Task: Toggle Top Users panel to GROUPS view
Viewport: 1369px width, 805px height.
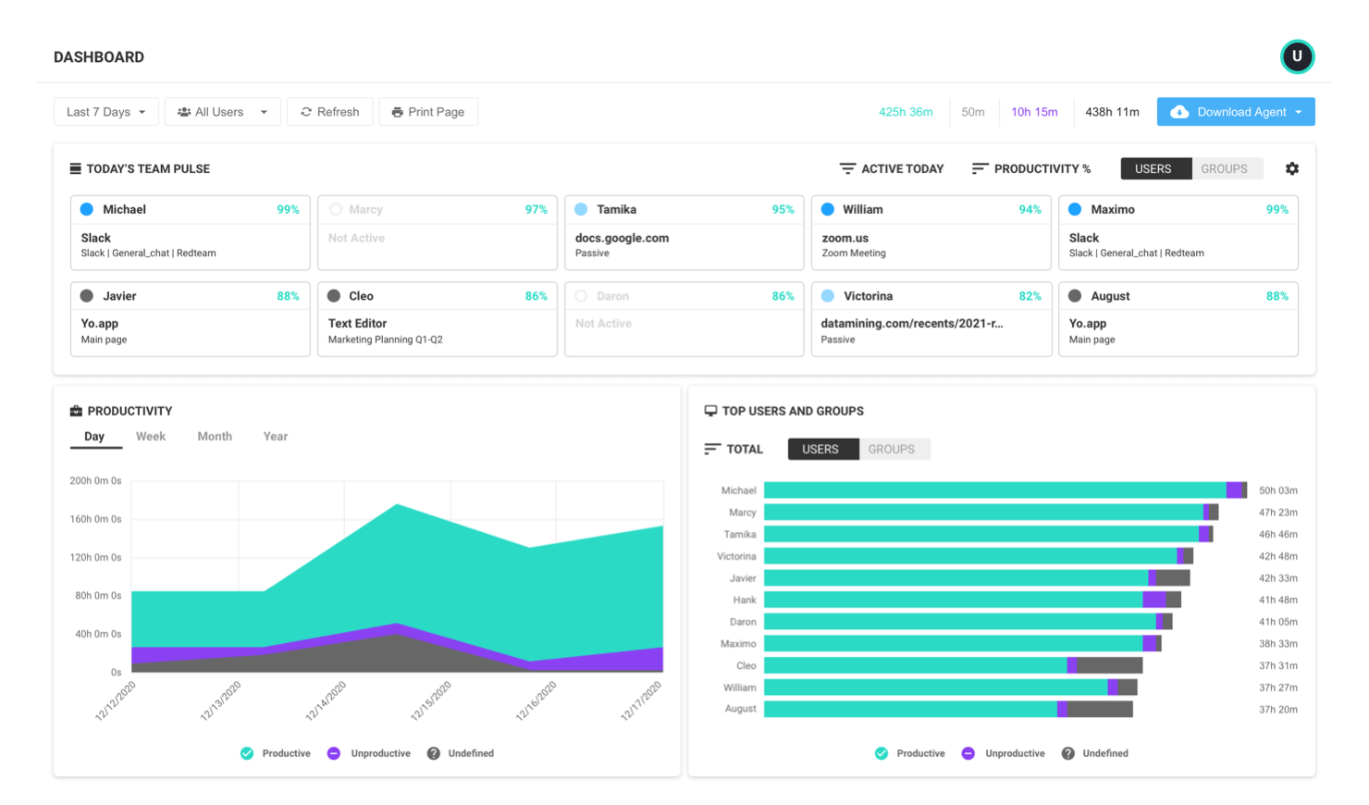Action: [x=892, y=449]
